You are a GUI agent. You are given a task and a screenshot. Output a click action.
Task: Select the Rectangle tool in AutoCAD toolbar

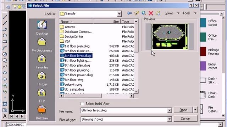click(5, 42)
